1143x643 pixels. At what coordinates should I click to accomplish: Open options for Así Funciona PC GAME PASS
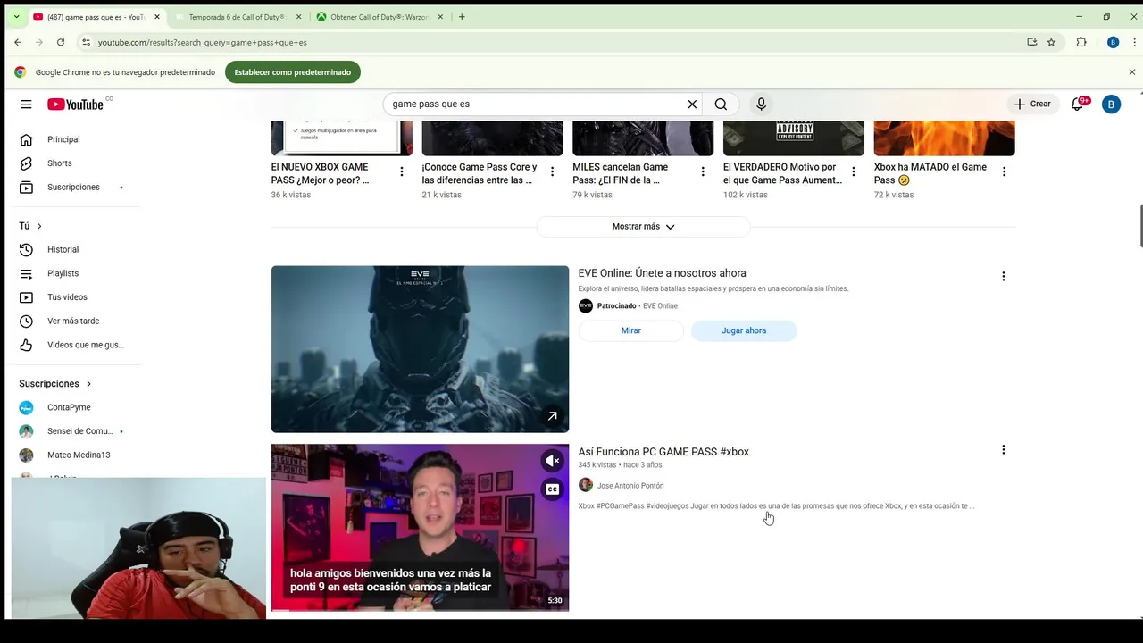pos(1004,450)
